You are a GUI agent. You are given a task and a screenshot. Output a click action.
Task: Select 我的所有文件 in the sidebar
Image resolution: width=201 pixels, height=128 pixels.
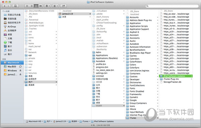12,23
